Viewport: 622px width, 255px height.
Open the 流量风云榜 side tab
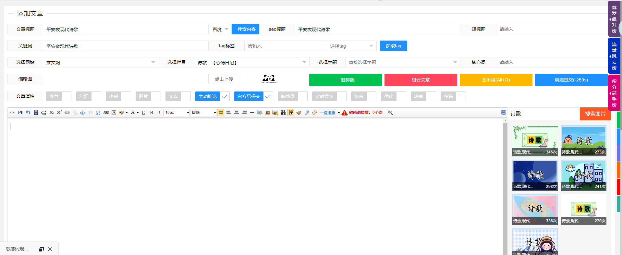click(x=614, y=56)
